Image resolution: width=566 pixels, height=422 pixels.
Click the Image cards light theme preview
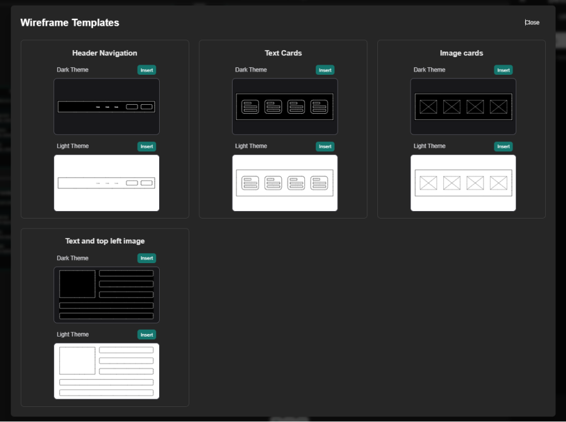tap(463, 183)
